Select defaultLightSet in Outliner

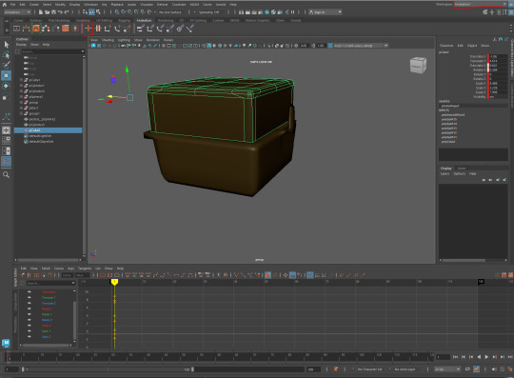tap(40, 136)
